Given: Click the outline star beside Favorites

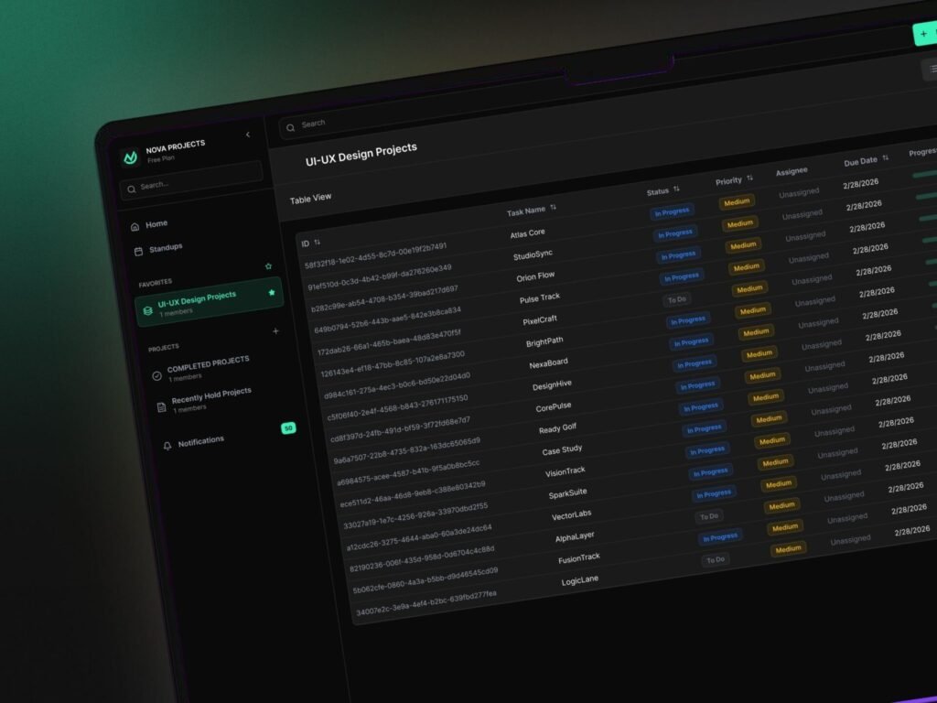Looking at the screenshot, I should [268, 266].
